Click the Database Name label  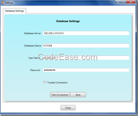[33, 46]
